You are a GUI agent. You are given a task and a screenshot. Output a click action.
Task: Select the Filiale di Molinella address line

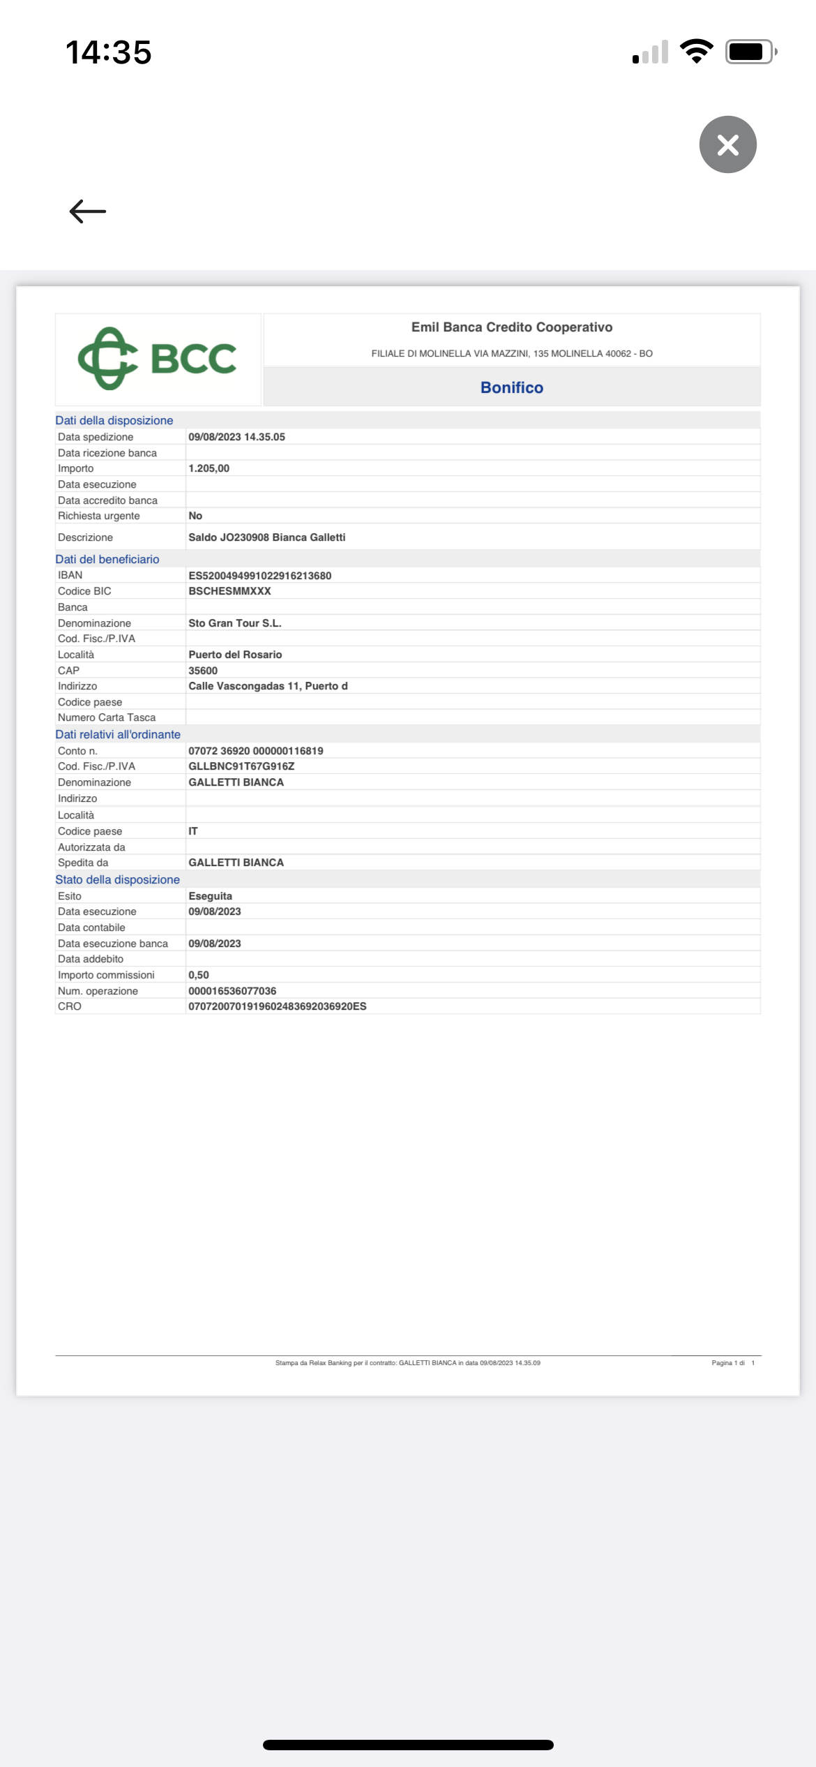[512, 354]
